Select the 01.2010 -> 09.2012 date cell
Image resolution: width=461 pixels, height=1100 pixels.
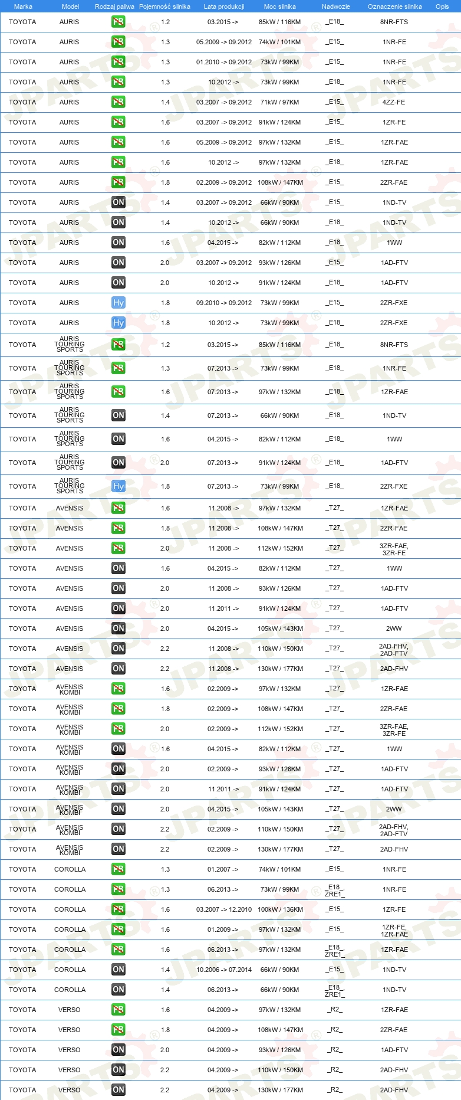(224, 62)
